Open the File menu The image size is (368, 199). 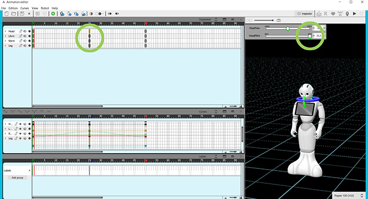4,8
